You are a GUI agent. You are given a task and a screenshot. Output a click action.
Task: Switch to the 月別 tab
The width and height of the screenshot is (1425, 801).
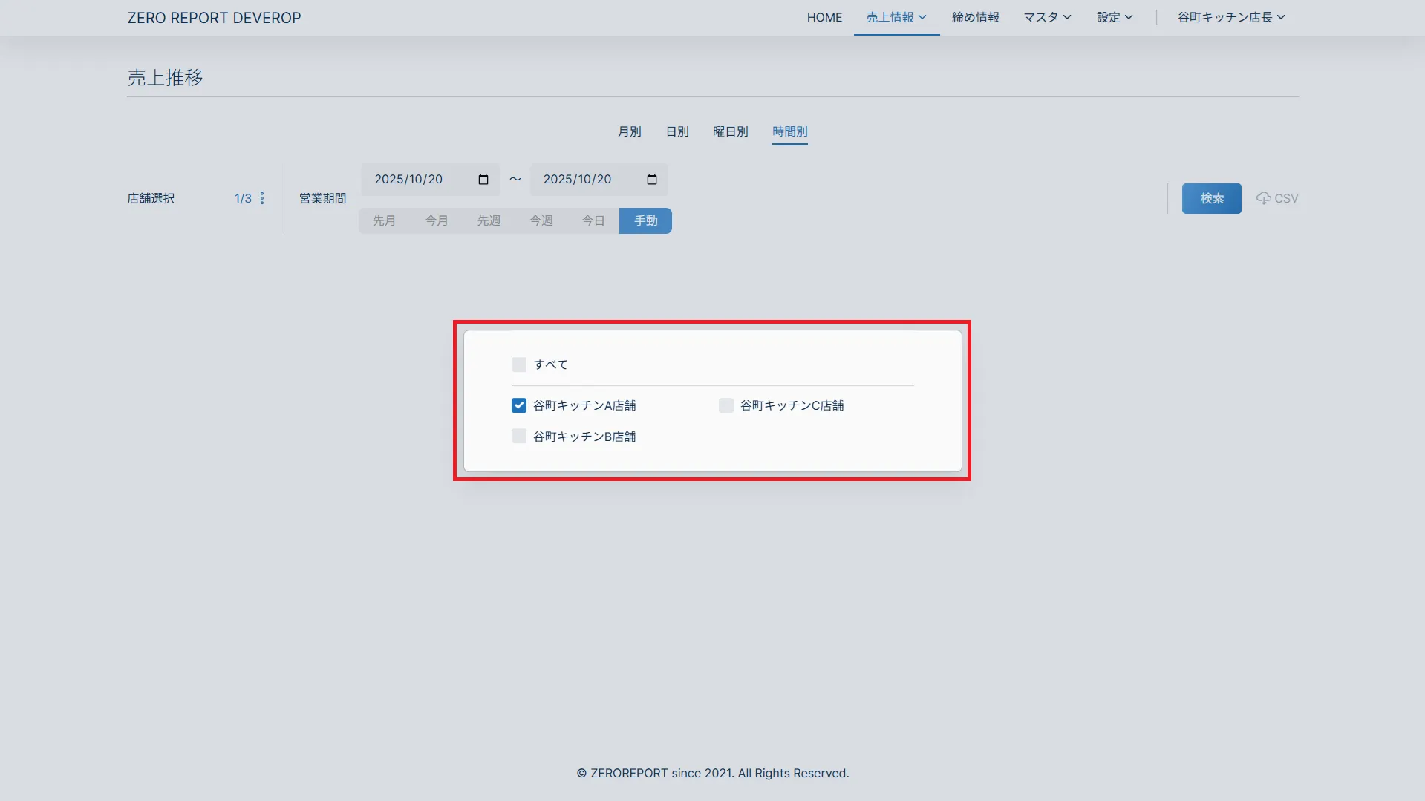pyautogui.click(x=629, y=131)
